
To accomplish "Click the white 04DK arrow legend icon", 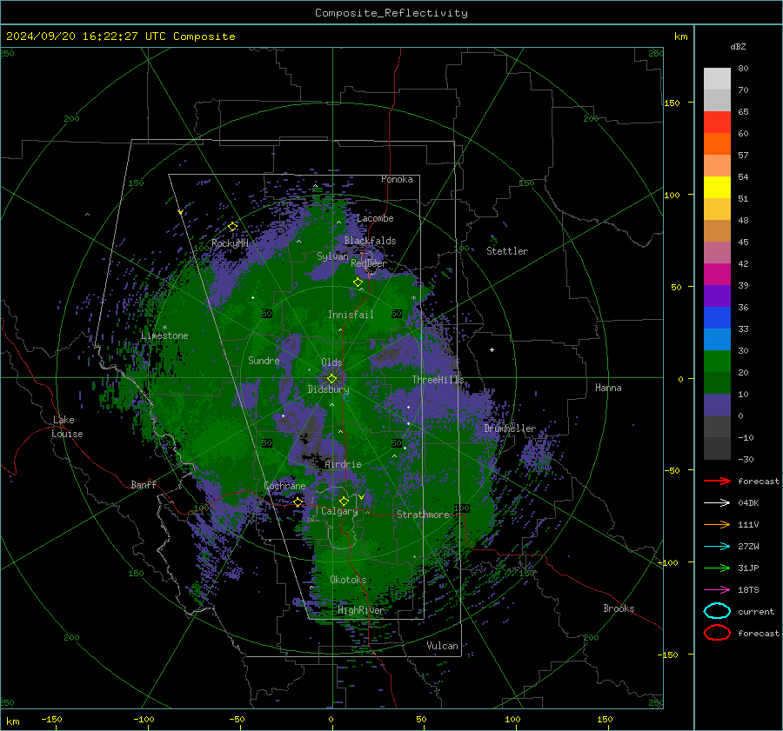I will click(x=717, y=503).
